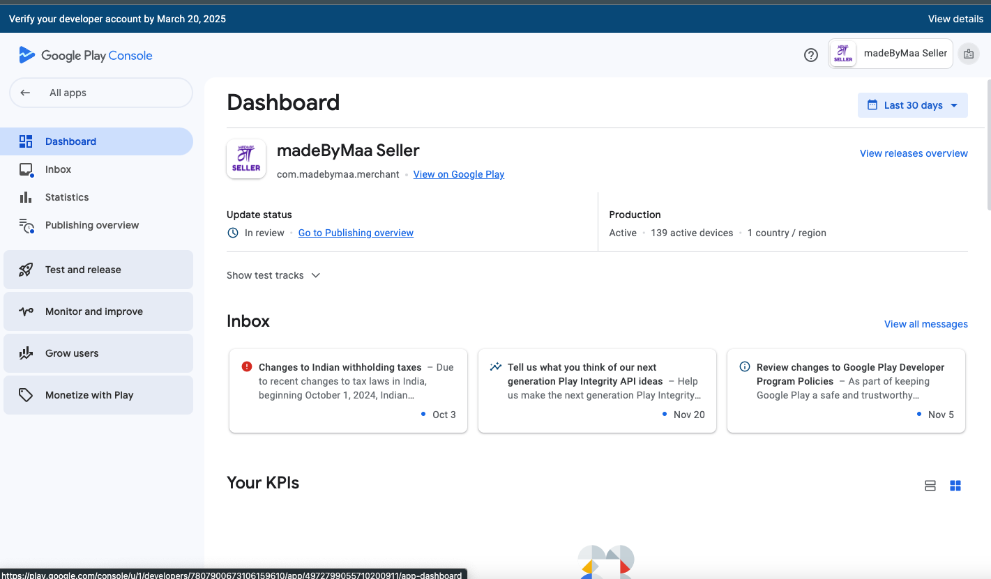991x579 pixels.
Task: Click the madeByMaa Seller app icon
Action: point(246,159)
